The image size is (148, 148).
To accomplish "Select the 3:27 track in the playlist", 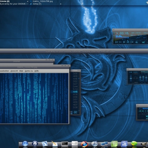I will (75, 84).
